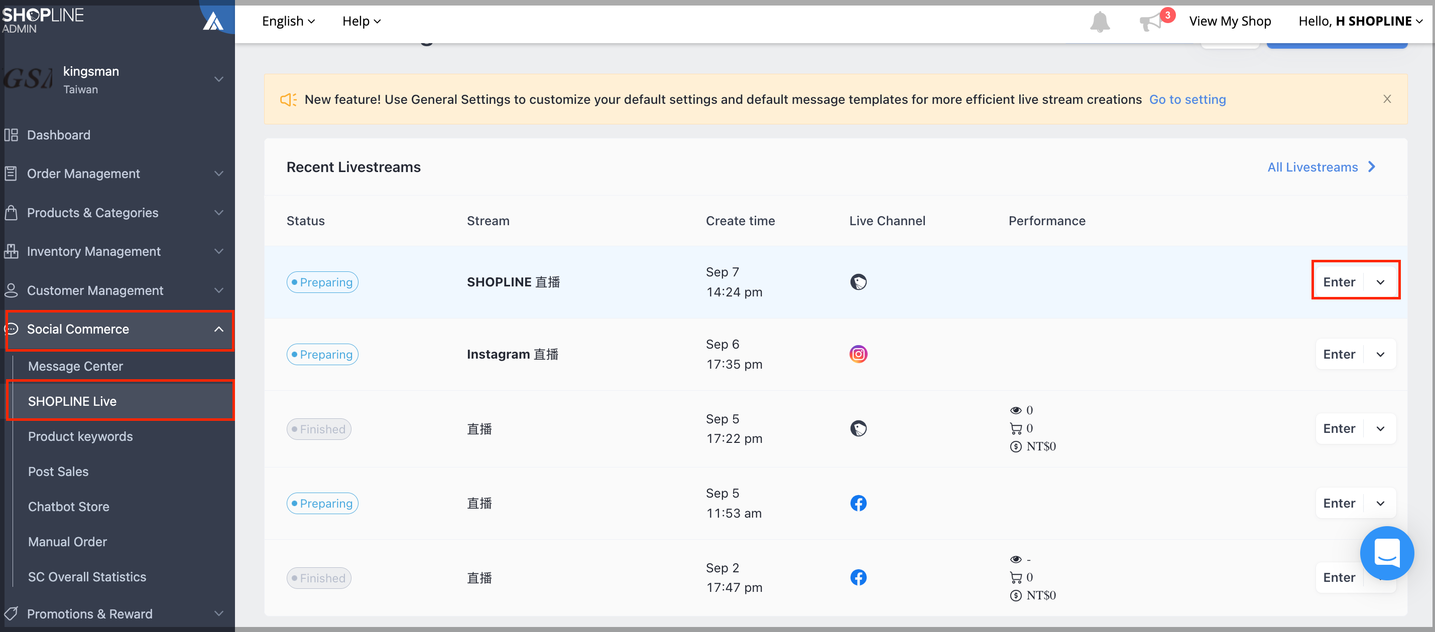Open the All Livestreams link
The width and height of the screenshot is (1435, 632).
pyautogui.click(x=1322, y=167)
